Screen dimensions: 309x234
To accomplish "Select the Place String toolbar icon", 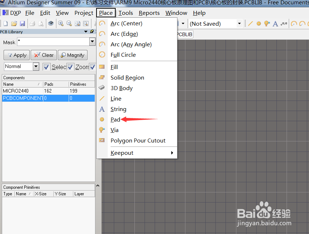I will pos(275,24).
